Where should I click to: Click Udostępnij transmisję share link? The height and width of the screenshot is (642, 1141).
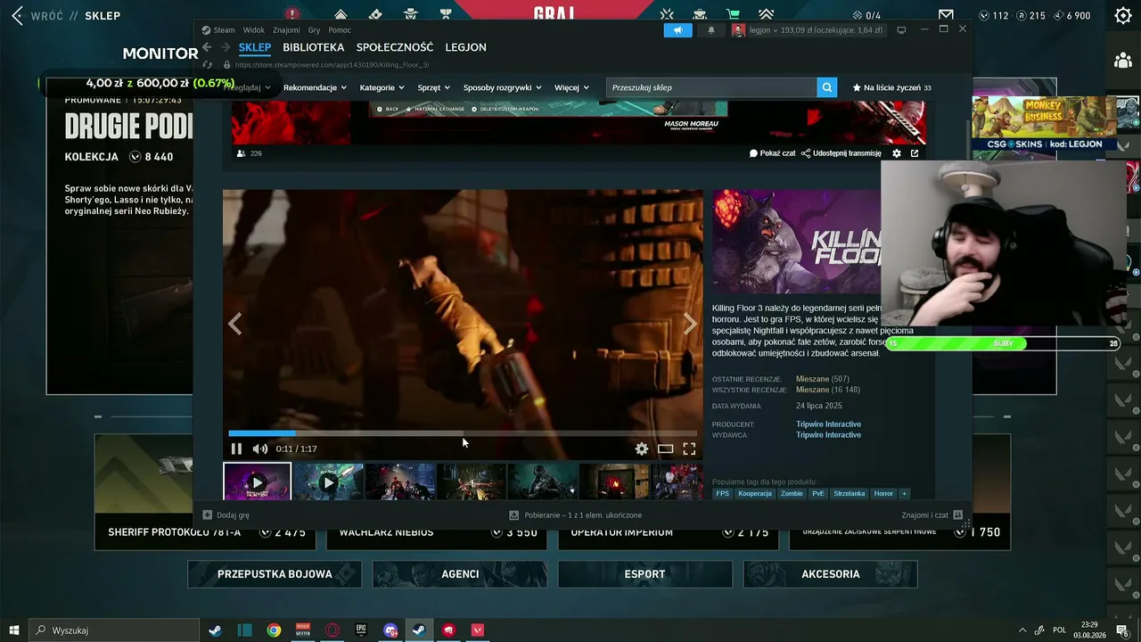(x=841, y=153)
